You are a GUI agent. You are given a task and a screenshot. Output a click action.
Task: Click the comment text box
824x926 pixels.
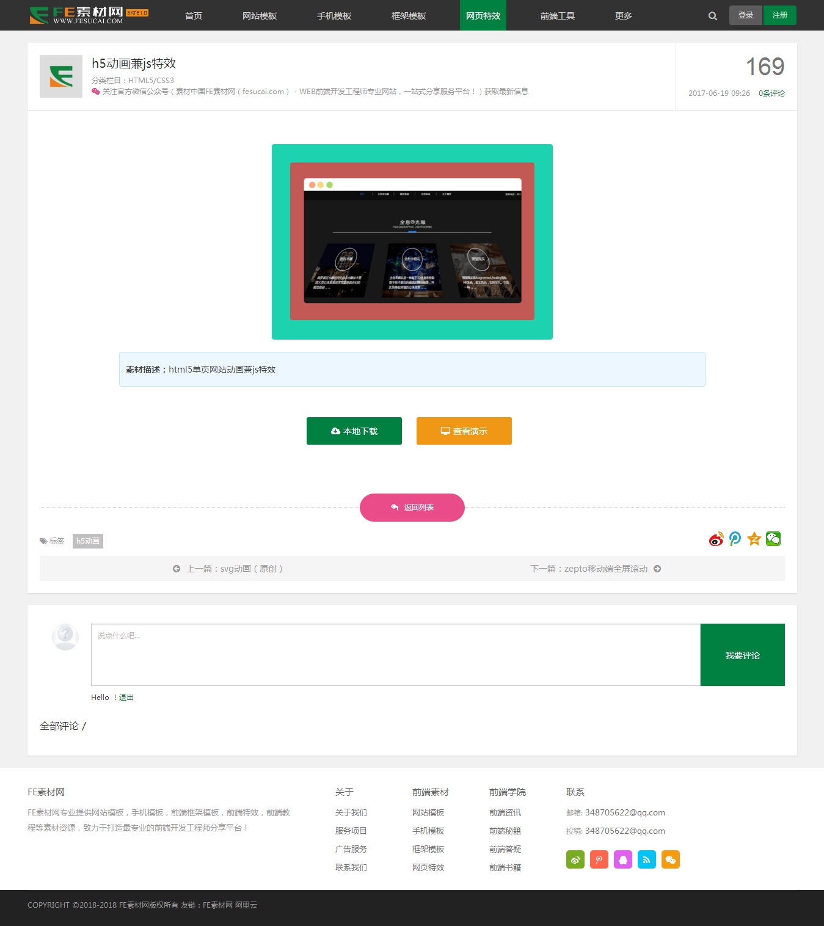395,655
